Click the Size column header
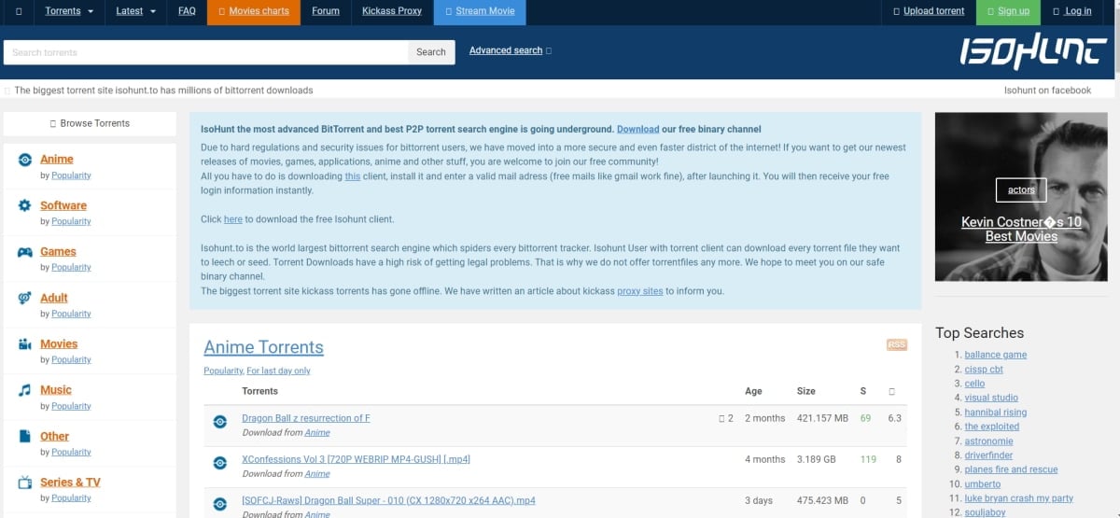 [x=806, y=391]
